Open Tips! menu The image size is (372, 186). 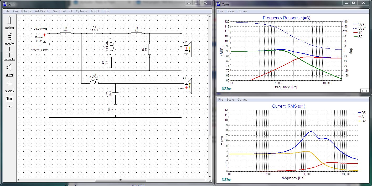[x=106, y=11]
